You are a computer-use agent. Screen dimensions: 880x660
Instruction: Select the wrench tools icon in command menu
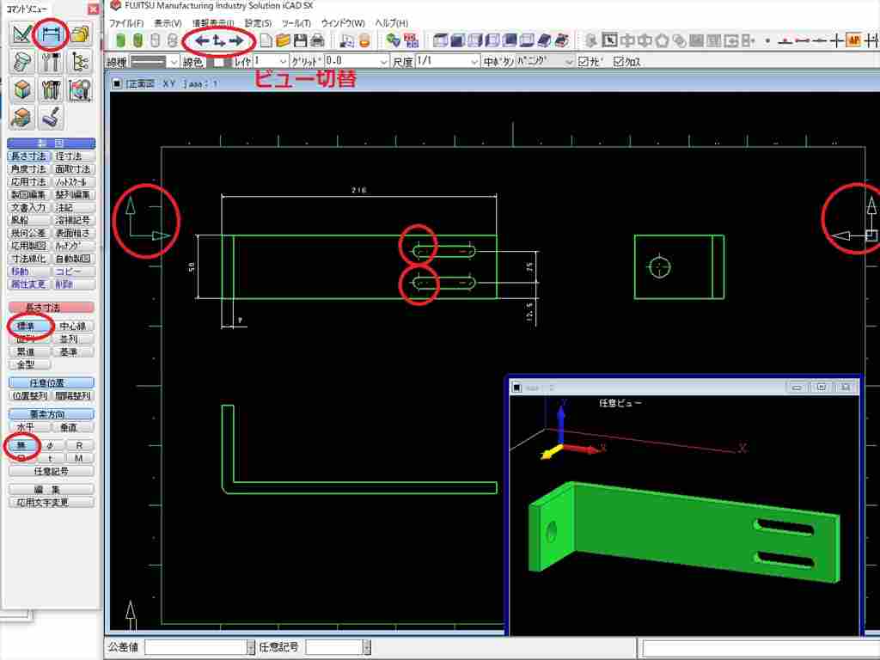51,62
